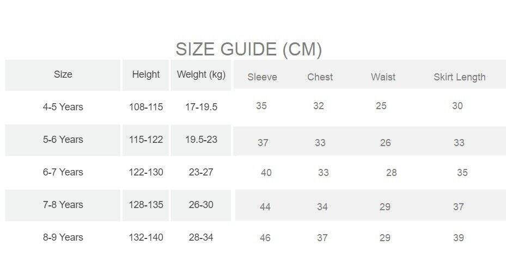506x264 pixels.
Task: Select the sleeve value 44
Action: click(265, 207)
